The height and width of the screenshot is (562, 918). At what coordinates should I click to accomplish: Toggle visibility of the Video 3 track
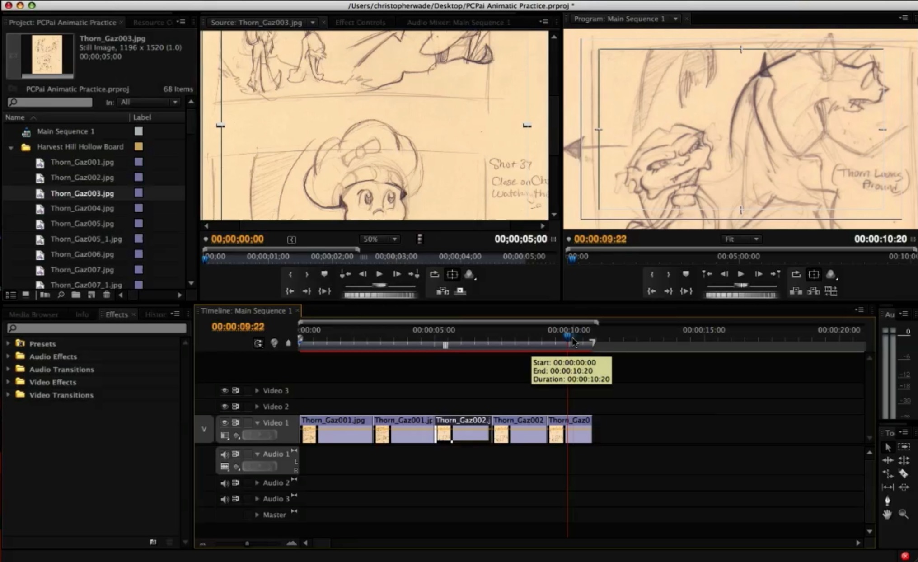(225, 391)
